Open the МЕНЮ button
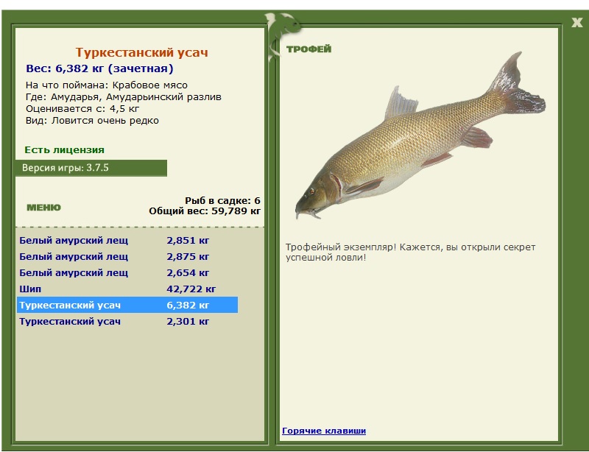This screenshot has width=589, height=452. point(44,208)
